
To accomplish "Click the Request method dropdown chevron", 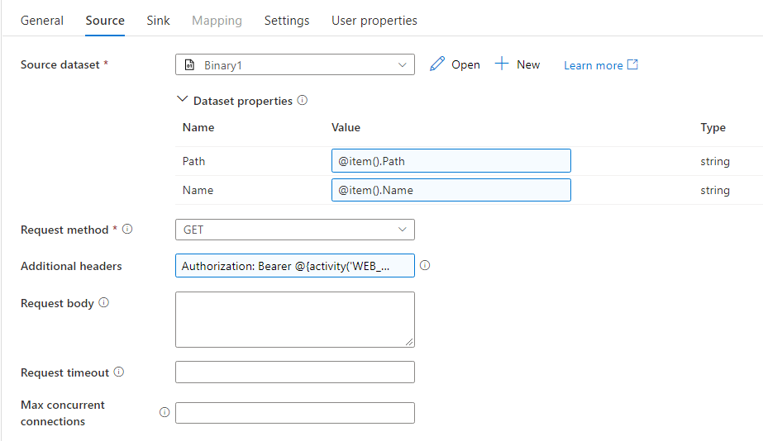I will pyautogui.click(x=402, y=230).
